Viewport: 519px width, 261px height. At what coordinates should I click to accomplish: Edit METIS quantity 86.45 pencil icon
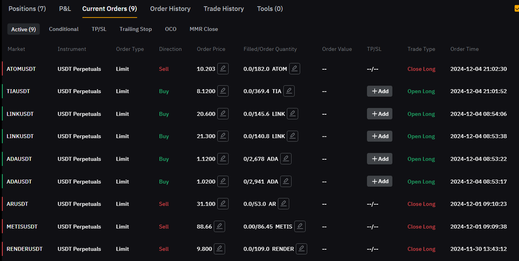(300, 226)
